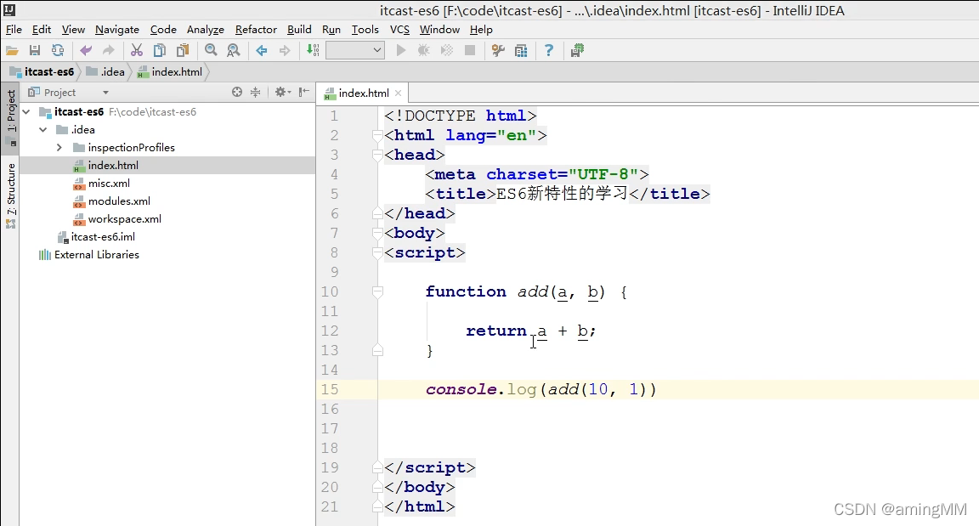979x526 pixels.
Task: Click the Help question mark icon
Action: click(548, 50)
